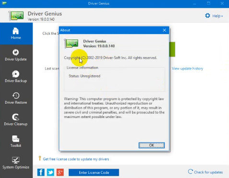Image resolution: width=229 pixels, height=178 pixels.
Task: Open Get free license code link
Action: [x=76, y=159]
